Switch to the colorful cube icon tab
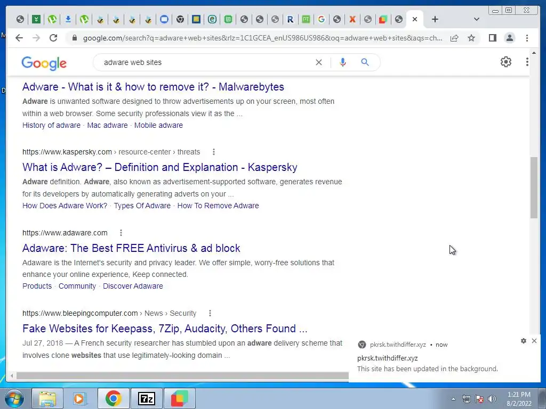The height and width of the screenshot is (409, 546). (x=383, y=19)
